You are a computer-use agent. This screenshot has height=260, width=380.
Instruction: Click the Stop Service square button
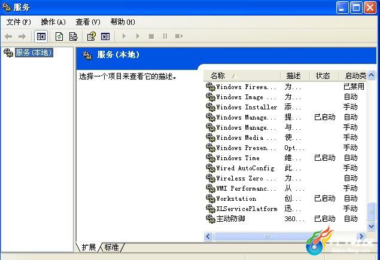(151, 36)
